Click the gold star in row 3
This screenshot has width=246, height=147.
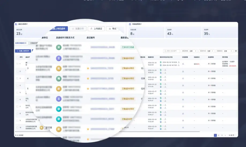pyautogui.click(x=88, y=68)
